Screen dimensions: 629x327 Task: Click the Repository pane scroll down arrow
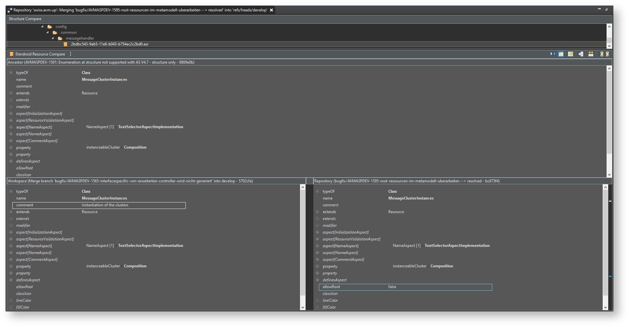point(605,307)
